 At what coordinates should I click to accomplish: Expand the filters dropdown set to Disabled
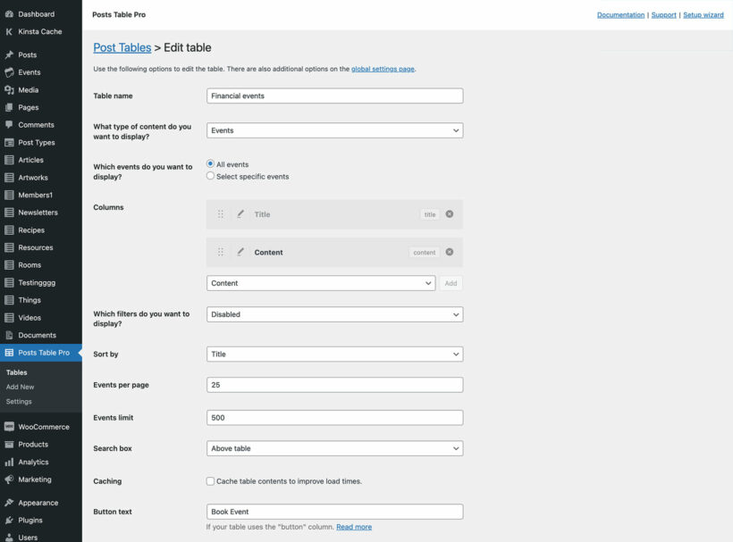pyautogui.click(x=335, y=314)
